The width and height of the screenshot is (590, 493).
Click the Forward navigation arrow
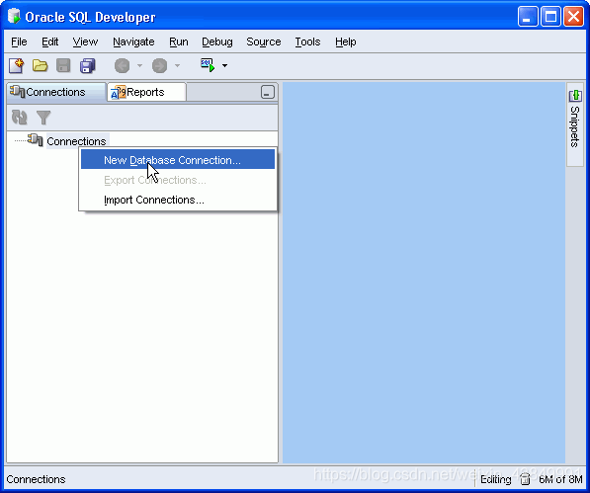(x=159, y=66)
